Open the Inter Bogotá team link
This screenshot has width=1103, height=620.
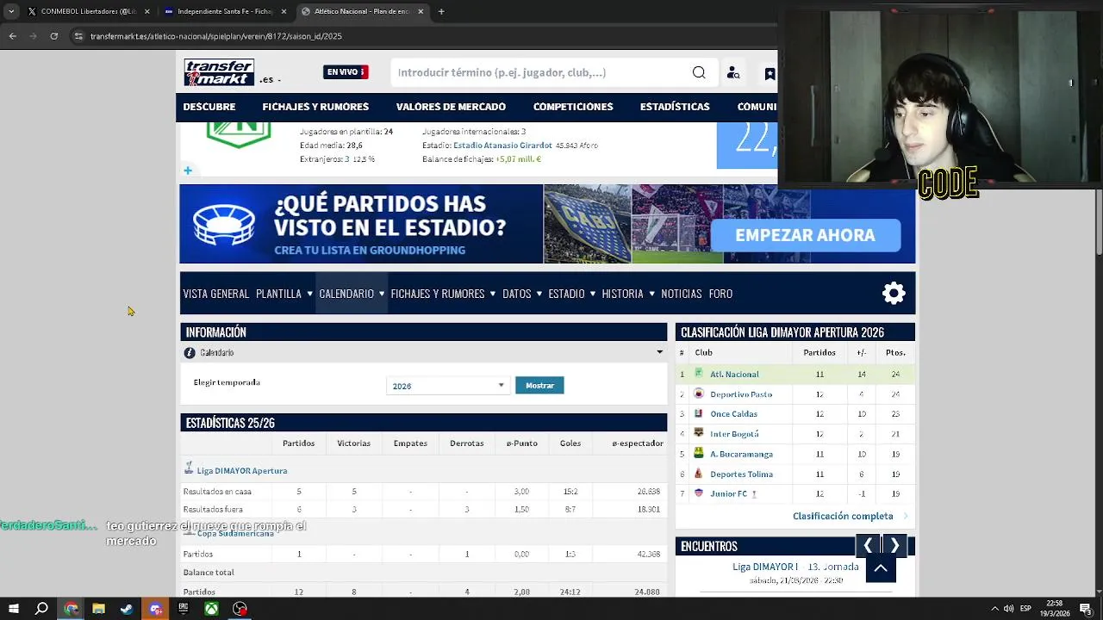734,434
